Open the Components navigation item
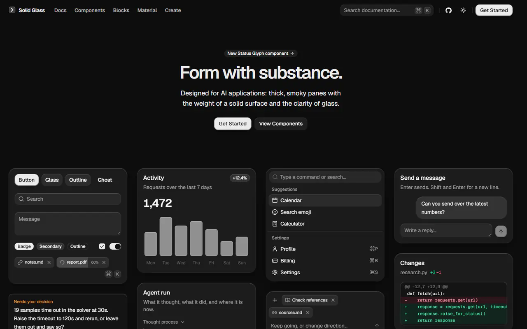This screenshot has height=329, width=527. pyautogui.click(x=90, y=10)
